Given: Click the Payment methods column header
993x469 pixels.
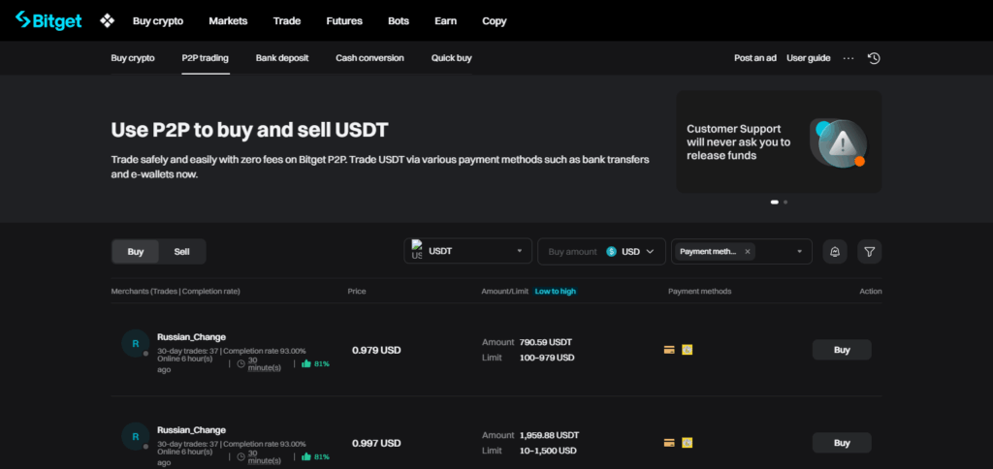Looking at the screenshot, I should pyautogui.click(x=700, y=291).
